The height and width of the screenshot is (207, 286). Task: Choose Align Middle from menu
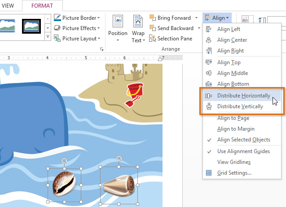coord(242,73)
